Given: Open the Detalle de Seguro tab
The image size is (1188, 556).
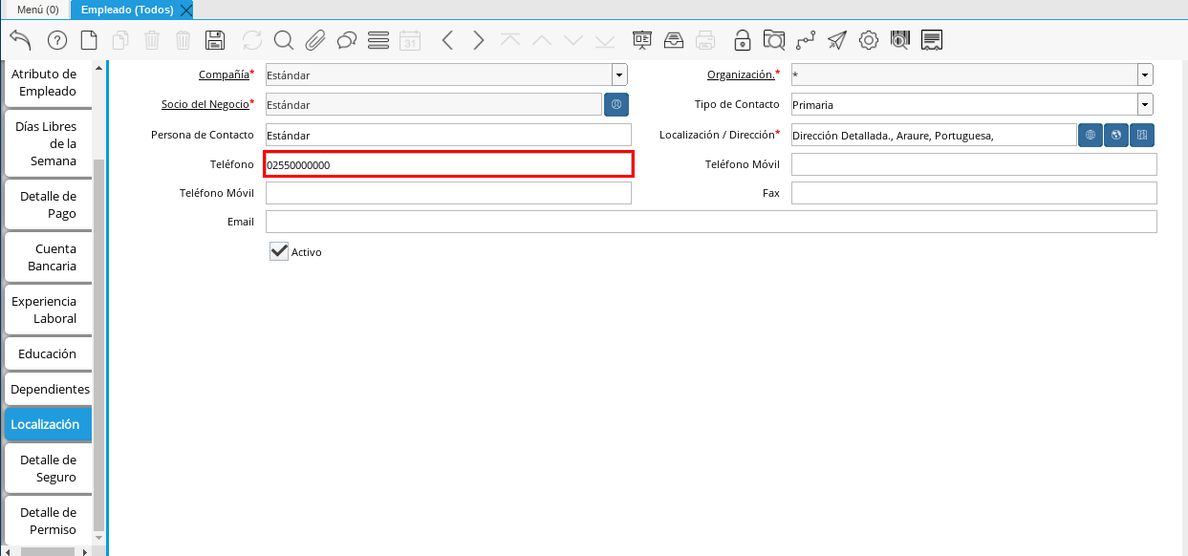Looking at the screenshot, I should [x=48, y=468].
